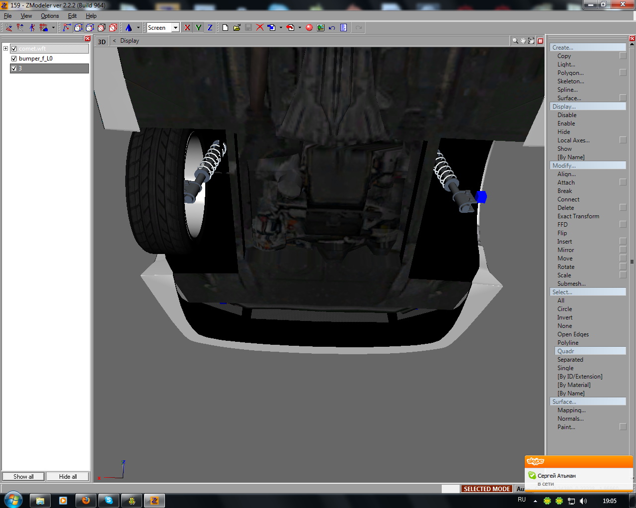The image size is (636, 508).
Task: Open the View menu
Action: (26, 16)
